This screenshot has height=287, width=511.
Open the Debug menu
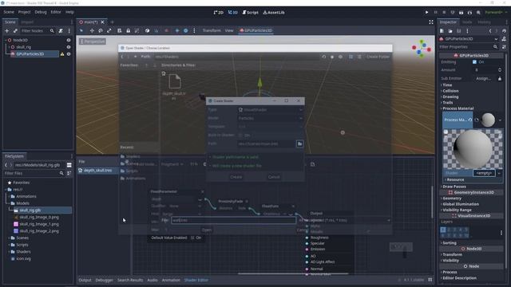click(x=41, y=12)
